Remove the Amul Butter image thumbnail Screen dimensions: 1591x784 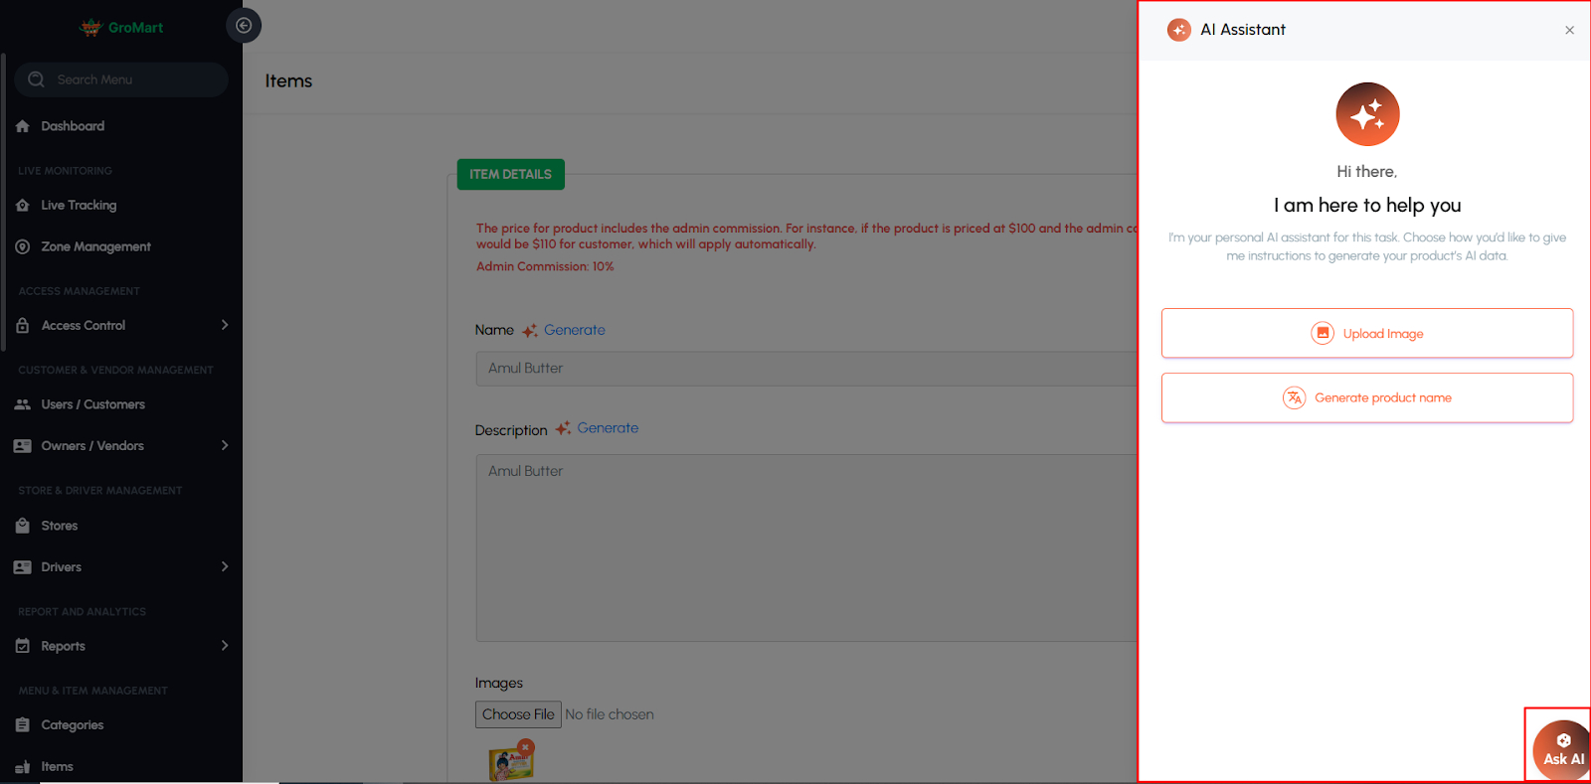pos(526,746)
